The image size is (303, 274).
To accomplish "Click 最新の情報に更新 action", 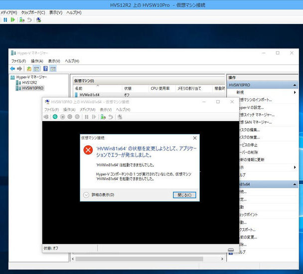I will [252, 159].
